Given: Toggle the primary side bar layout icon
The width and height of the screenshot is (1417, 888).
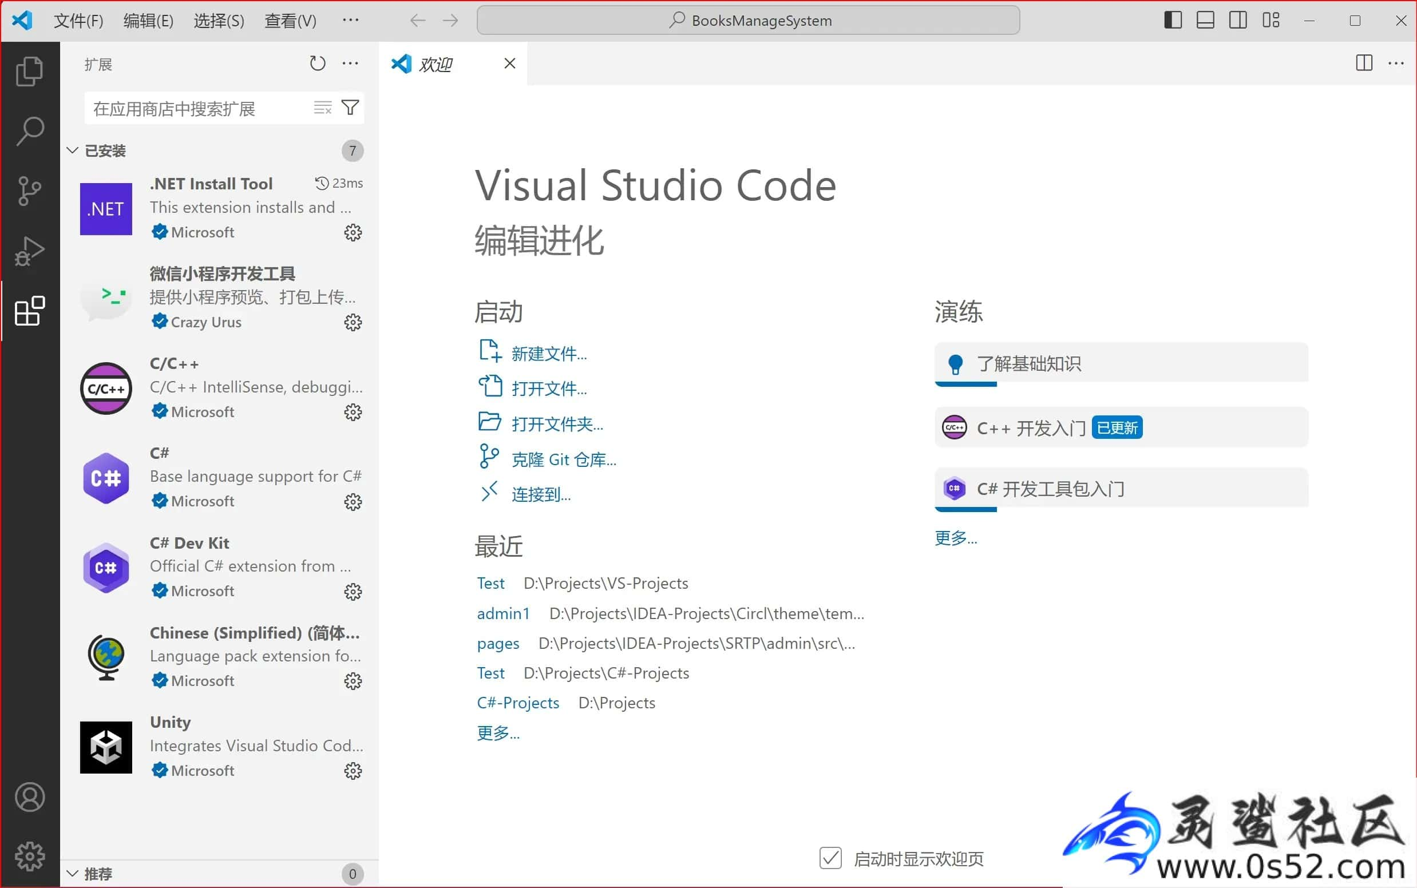Looking at the screenshot, I should 1173,20.
